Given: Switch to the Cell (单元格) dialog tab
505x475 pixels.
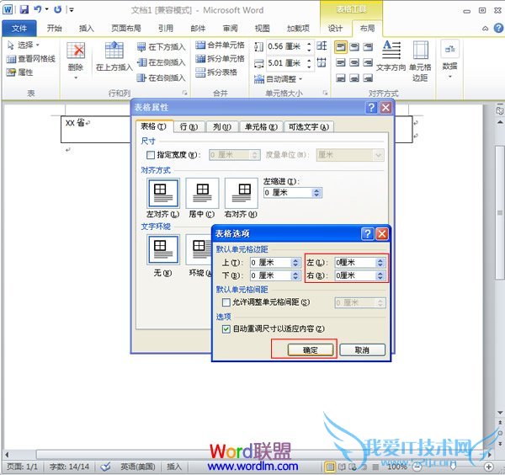Looking at the screenshot, I should tap(261, 126).
